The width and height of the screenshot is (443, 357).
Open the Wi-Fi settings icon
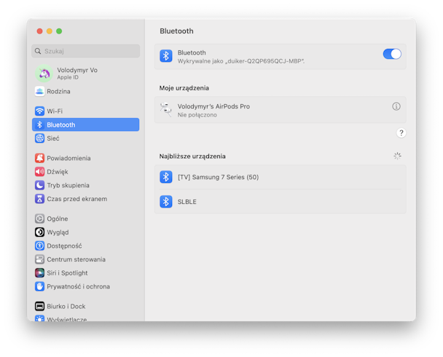point(39,111)
